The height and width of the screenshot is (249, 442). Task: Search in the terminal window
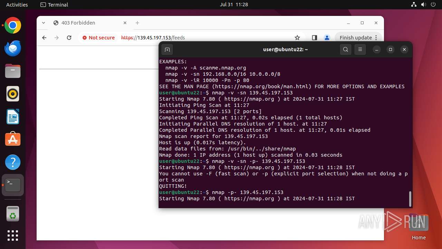tap(346, 49)
